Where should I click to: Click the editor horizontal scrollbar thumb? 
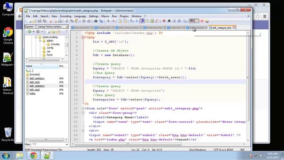click(128, 144)
